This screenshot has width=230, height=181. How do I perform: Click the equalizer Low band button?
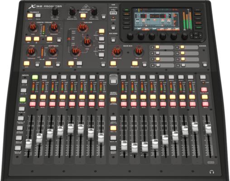pos(101,55)
